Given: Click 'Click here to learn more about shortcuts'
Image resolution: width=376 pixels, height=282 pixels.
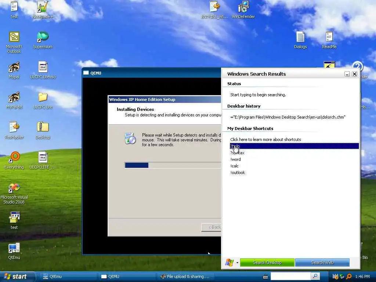Looking at the screenshot, I should (265, 140).
